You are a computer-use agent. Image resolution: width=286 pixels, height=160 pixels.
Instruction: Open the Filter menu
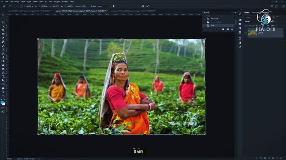coord(41,2)
